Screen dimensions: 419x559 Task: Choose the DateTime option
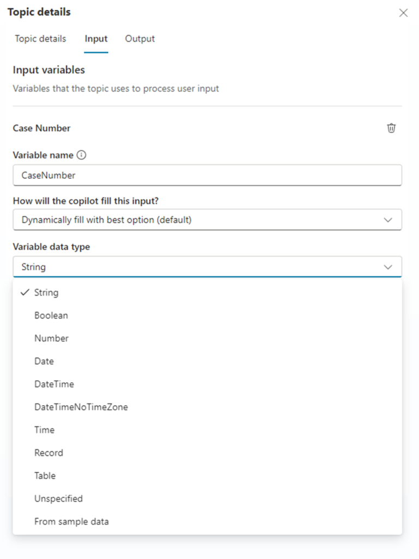pyautogui.click(x=54, y=384)
